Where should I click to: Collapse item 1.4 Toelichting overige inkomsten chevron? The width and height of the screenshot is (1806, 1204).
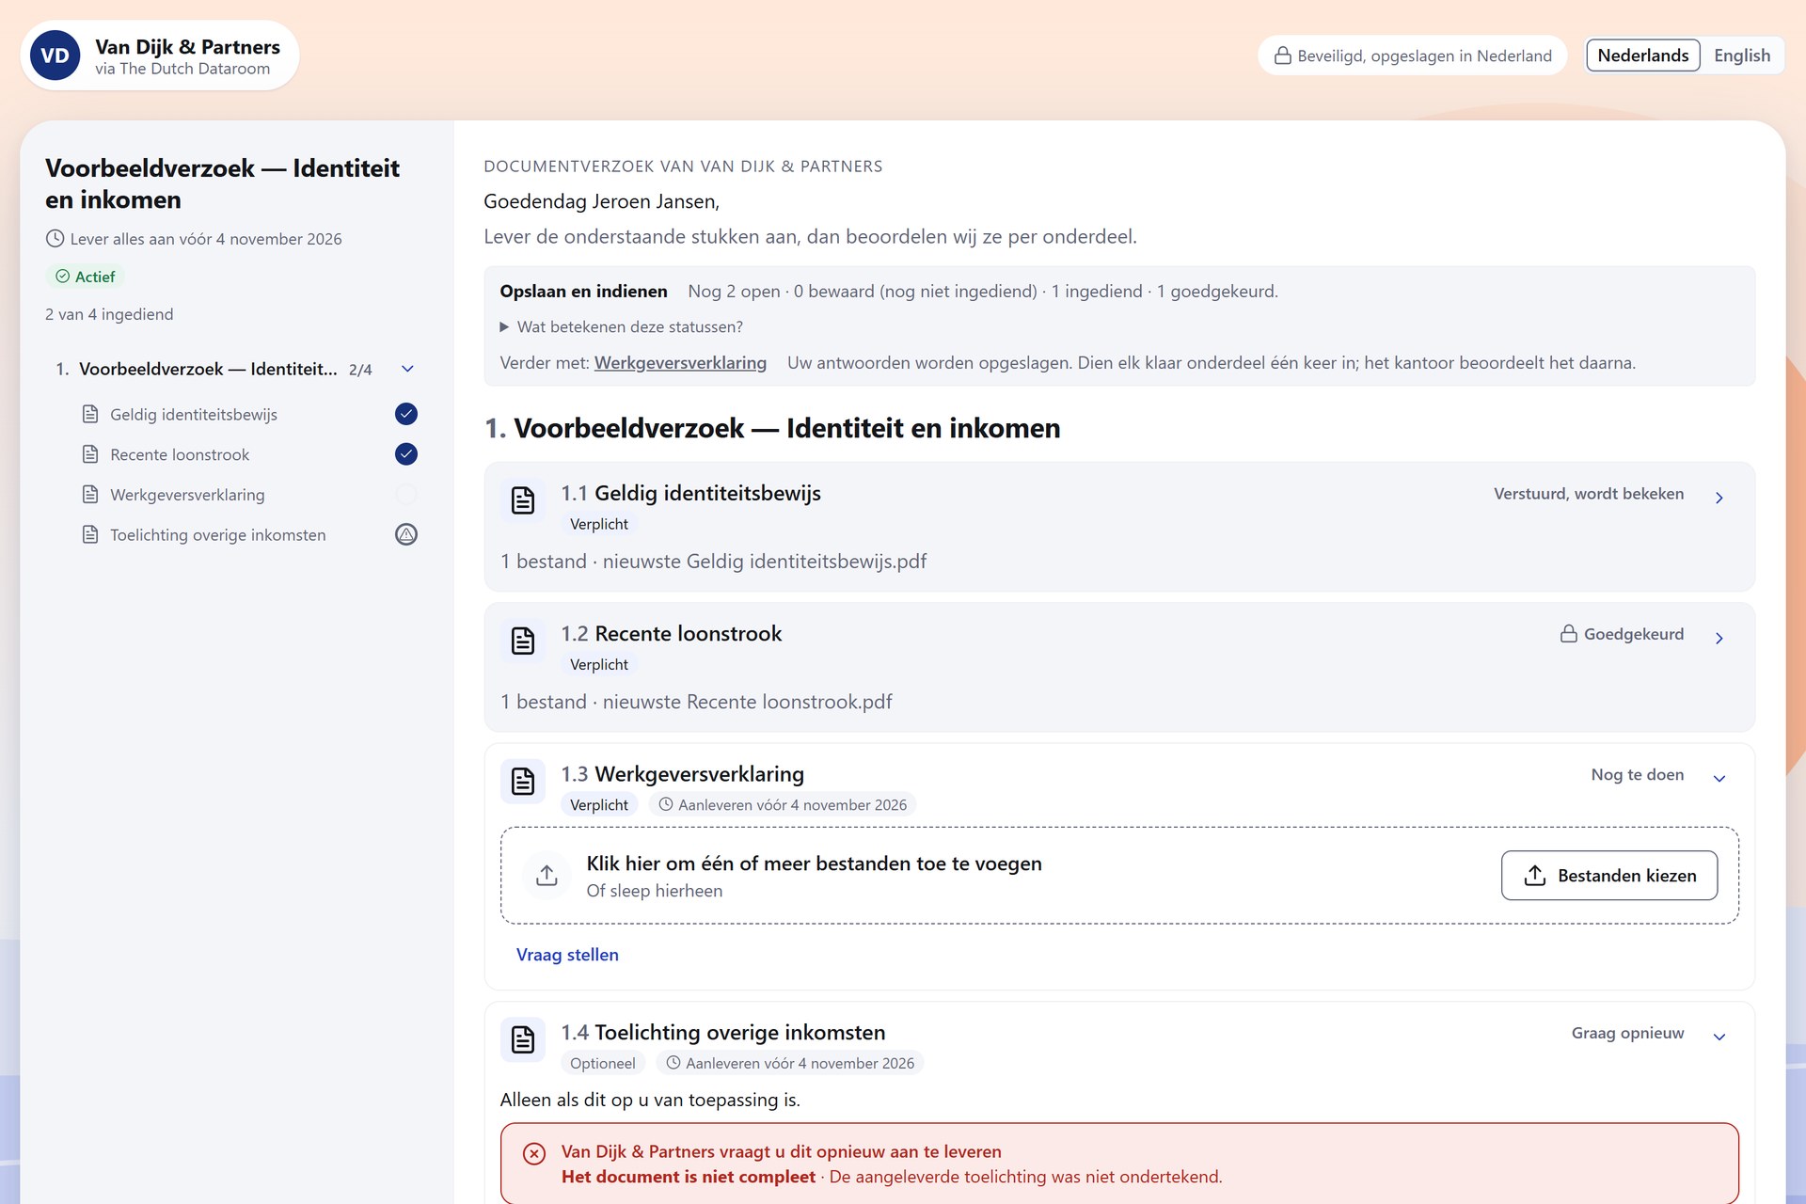tap(1719, 1037)
